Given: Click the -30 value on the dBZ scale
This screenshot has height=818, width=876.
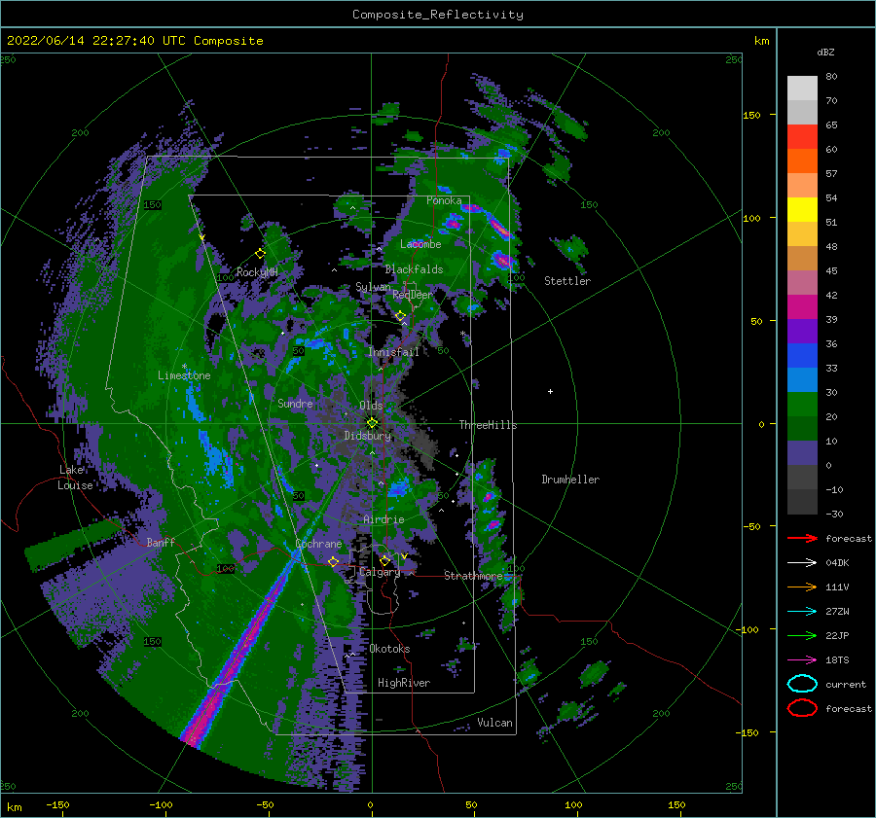Looking at the screenshot, I should (835, 514).
